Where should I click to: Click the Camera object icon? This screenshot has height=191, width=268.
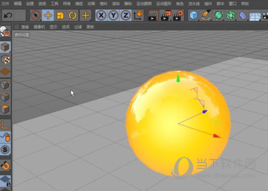265,15
